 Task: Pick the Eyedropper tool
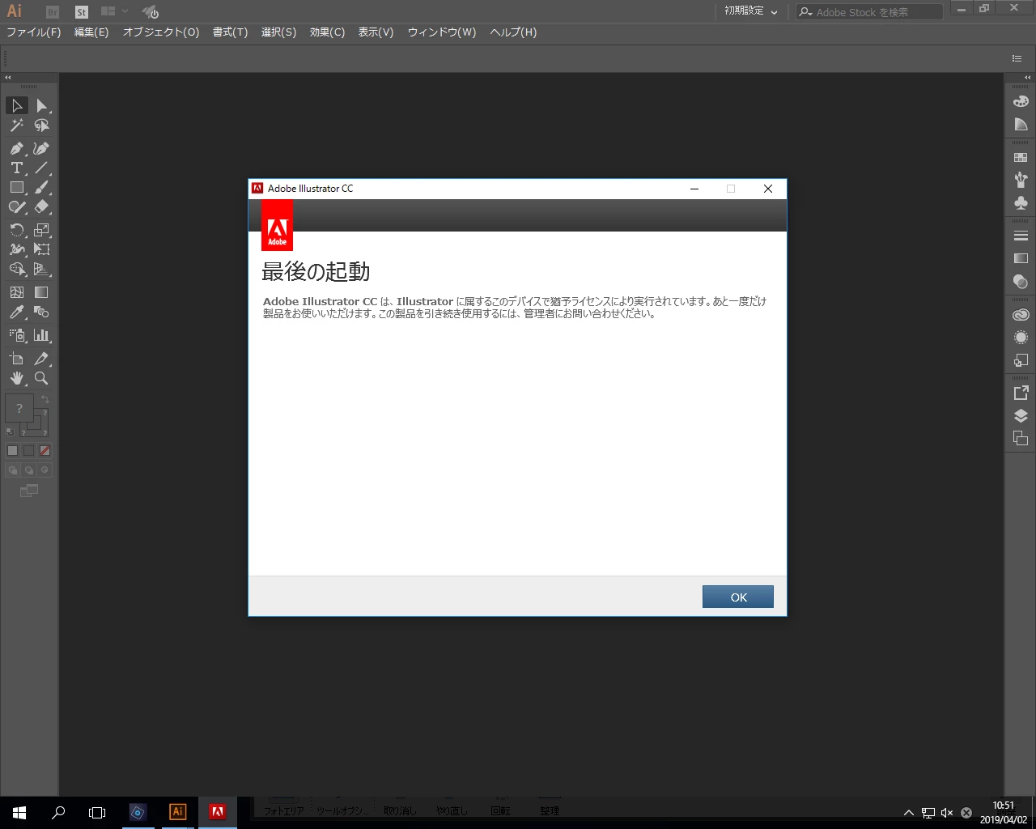pyautogui.click(x=17, y=312)
